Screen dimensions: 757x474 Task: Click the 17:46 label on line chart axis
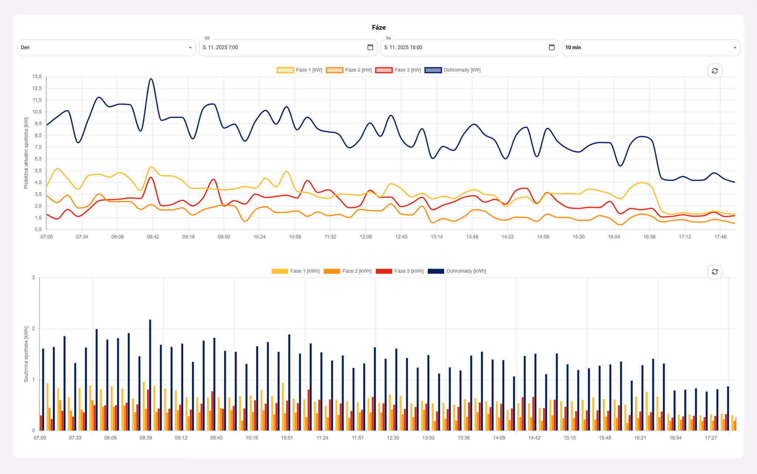click(x=720, y=237)
